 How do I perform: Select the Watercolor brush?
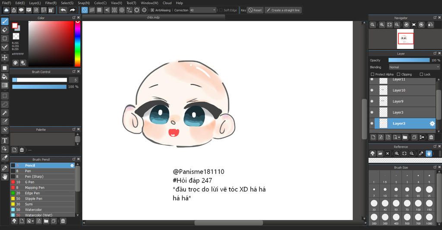click(x=43, y=210)
